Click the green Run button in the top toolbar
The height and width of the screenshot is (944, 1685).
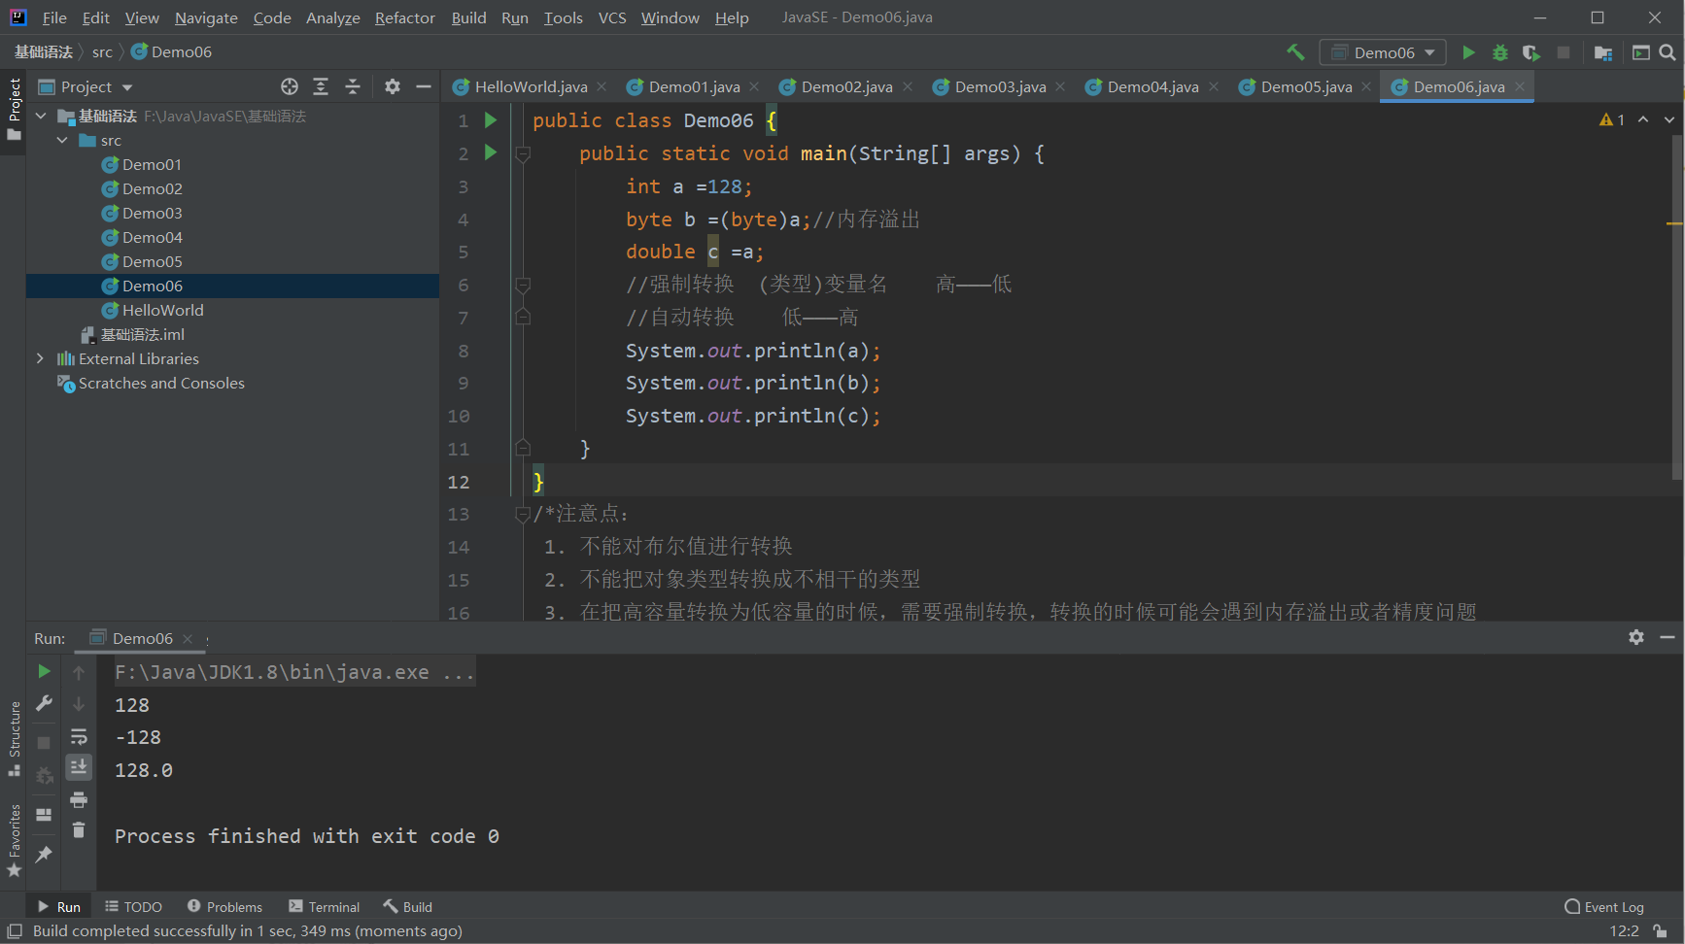pyautogui.click(x=1468, y=52)
